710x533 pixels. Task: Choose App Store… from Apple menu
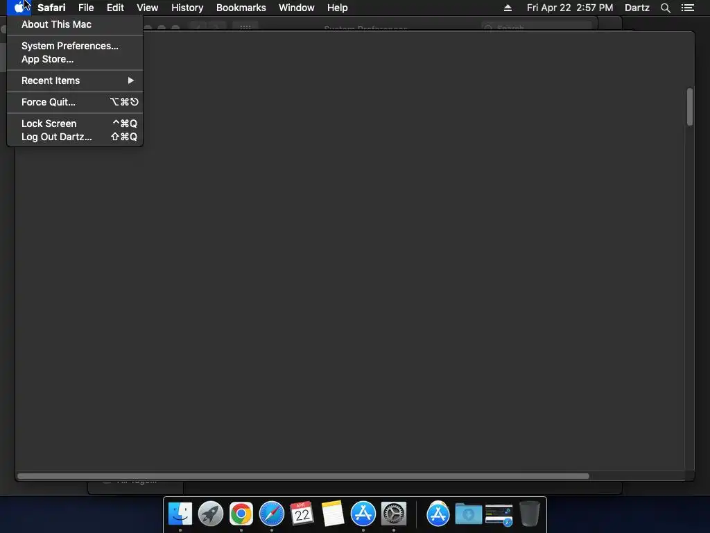tap(75, 59)
